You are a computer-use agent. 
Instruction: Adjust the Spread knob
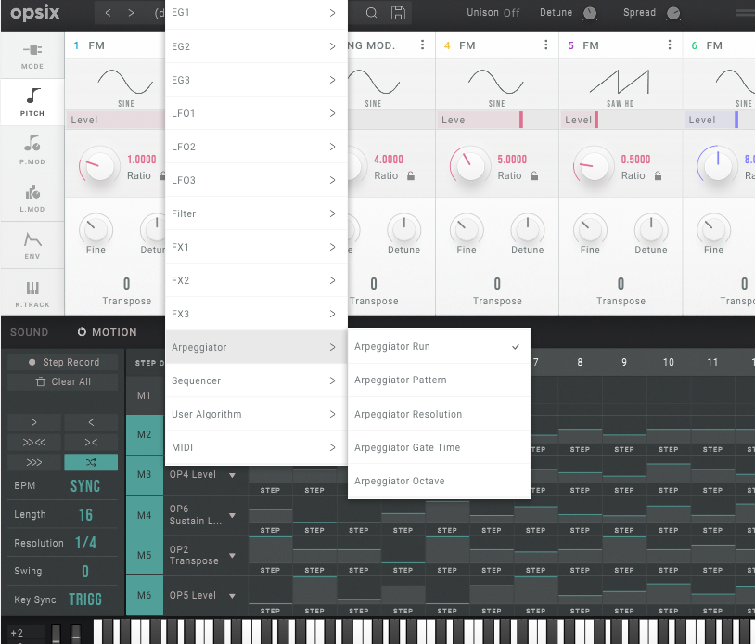(673, 13)
